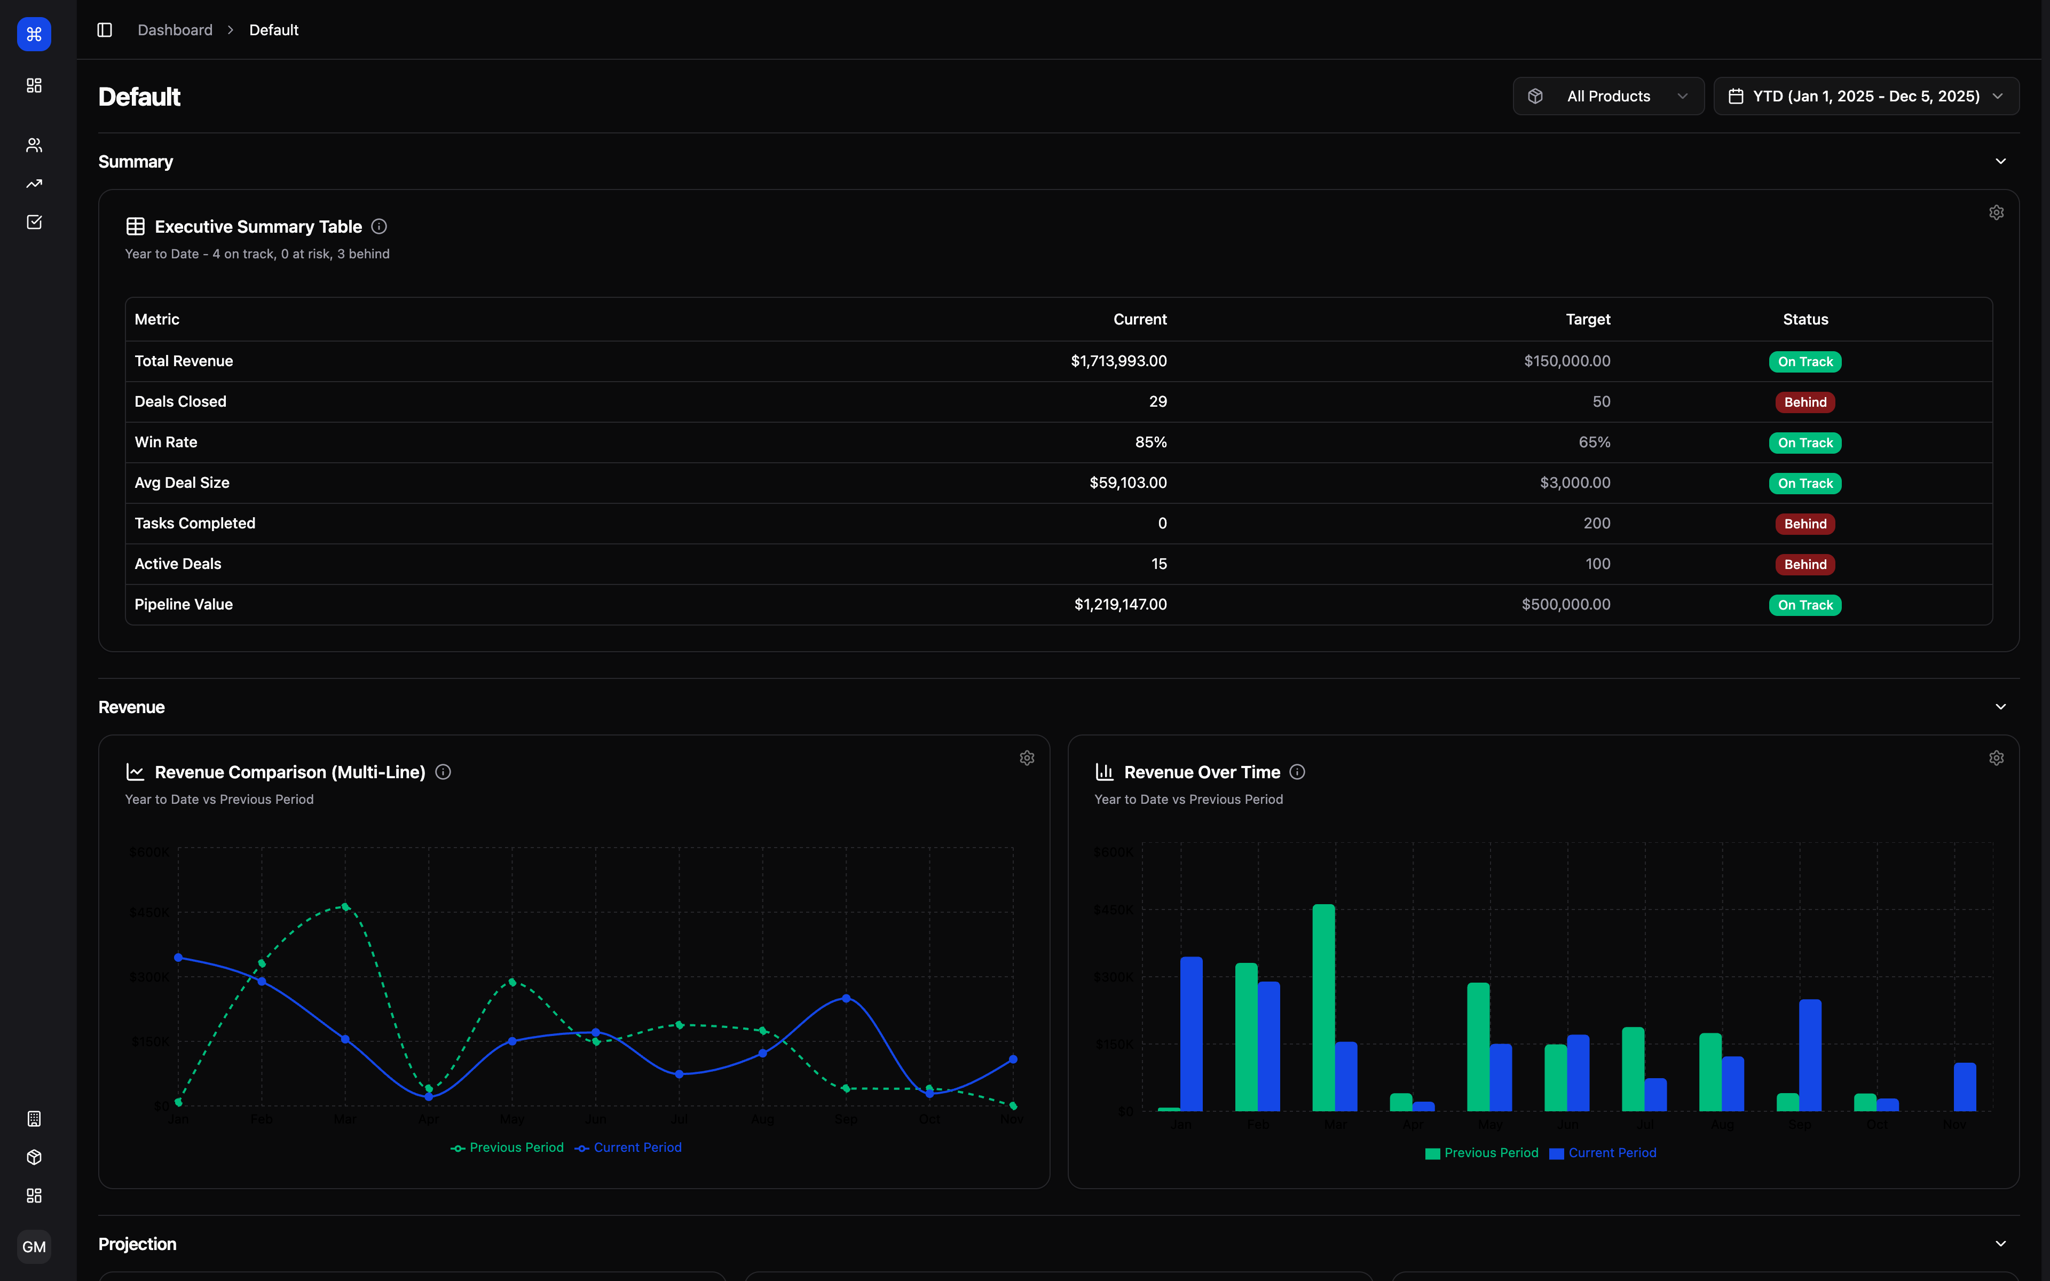The width and height of the screenshot is (2050, 1281).
Task: Open the Analytics trending icon in sidebar
Action: coord(34,183)
